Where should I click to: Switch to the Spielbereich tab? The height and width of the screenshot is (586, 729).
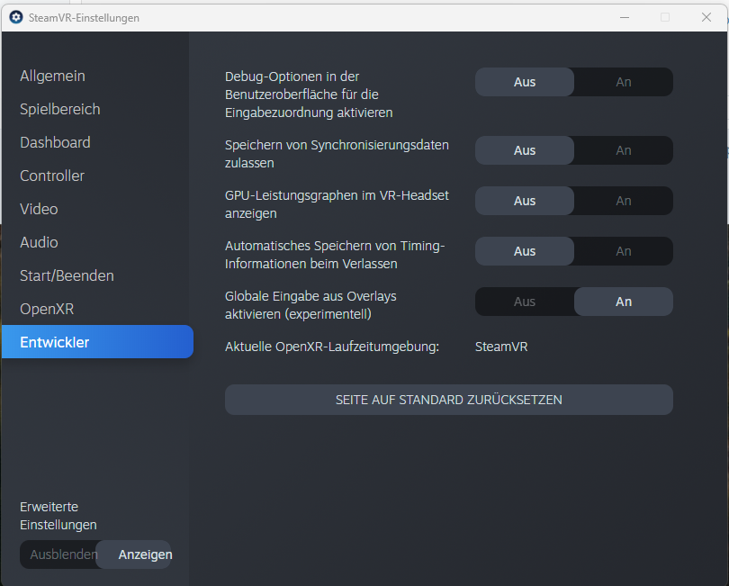click(60, 110)
